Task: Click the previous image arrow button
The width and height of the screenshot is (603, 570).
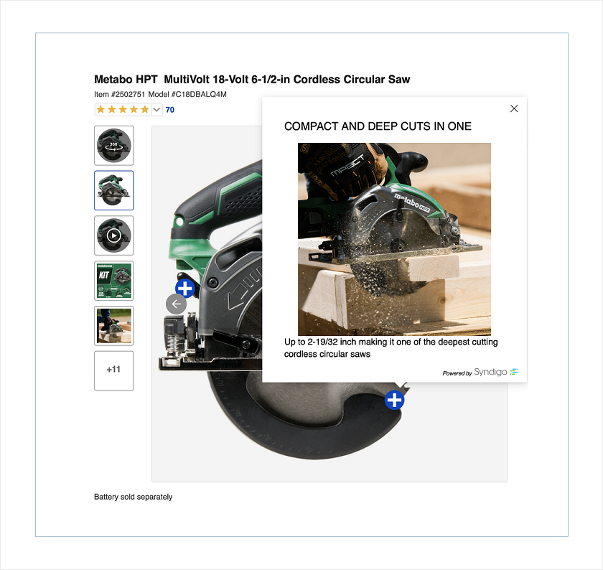Action: 176,304
